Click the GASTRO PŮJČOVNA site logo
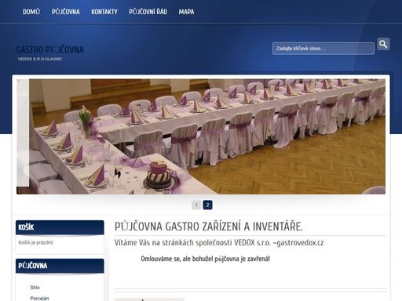 click(49, 49)
